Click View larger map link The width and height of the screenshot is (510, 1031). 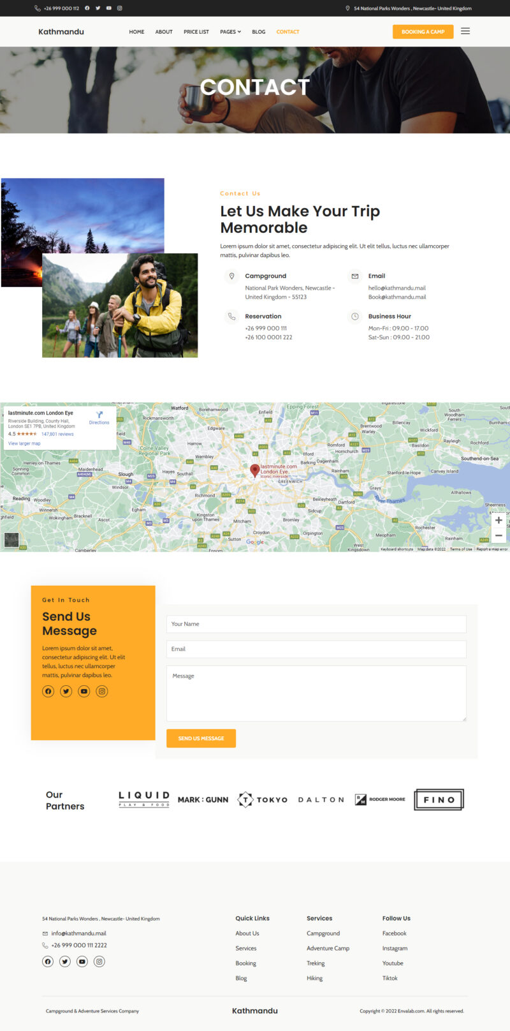(x=24, y=443)
